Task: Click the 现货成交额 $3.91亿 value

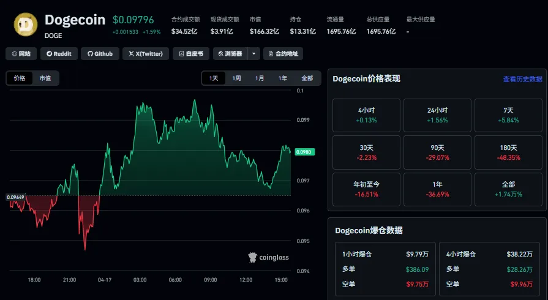Action: point(222,31)
